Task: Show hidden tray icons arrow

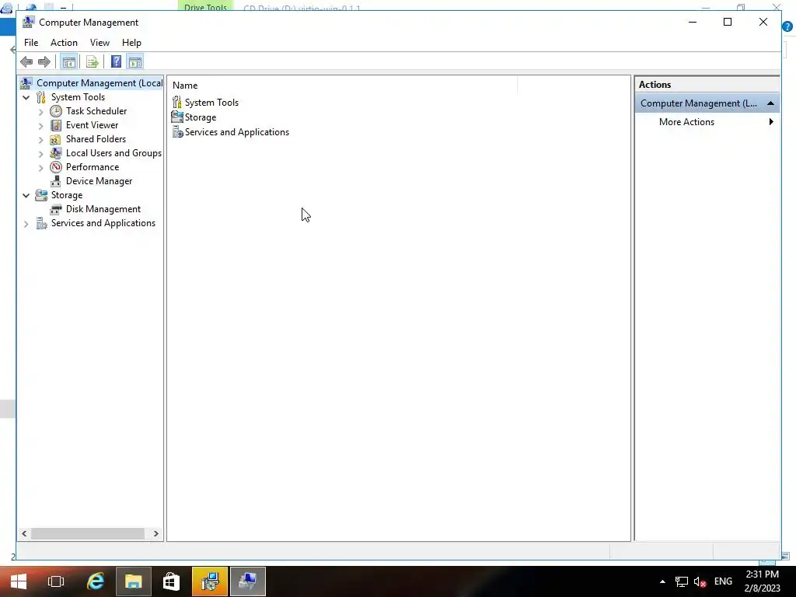Action: [662, 581]
